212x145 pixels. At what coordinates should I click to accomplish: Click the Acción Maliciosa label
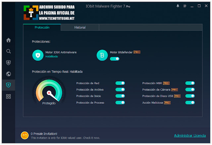152,103
